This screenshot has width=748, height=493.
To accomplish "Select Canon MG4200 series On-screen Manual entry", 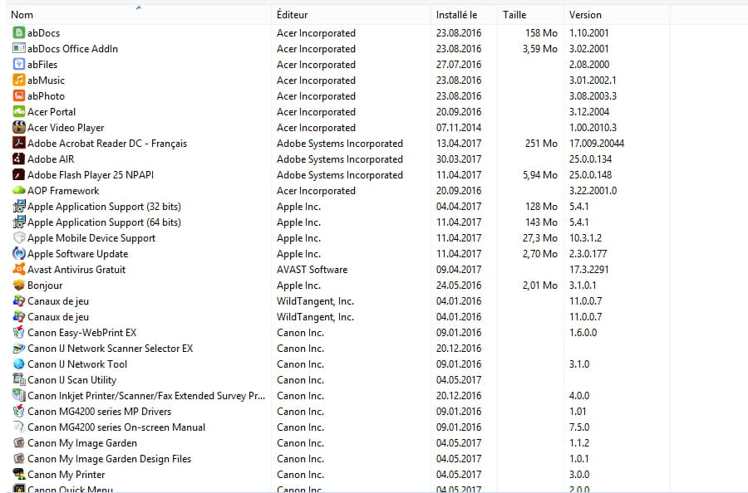I will pyautogui.click(x=116, y=427).
